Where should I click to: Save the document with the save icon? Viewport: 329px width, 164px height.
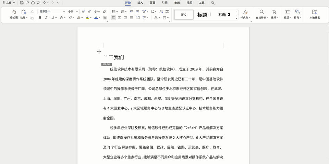22,3
